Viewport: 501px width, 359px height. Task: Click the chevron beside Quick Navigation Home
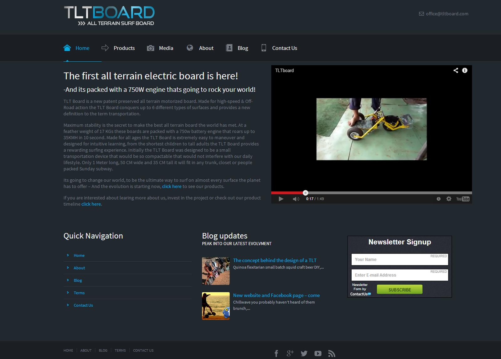[68, 255]
